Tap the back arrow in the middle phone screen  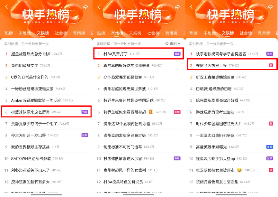99,7
